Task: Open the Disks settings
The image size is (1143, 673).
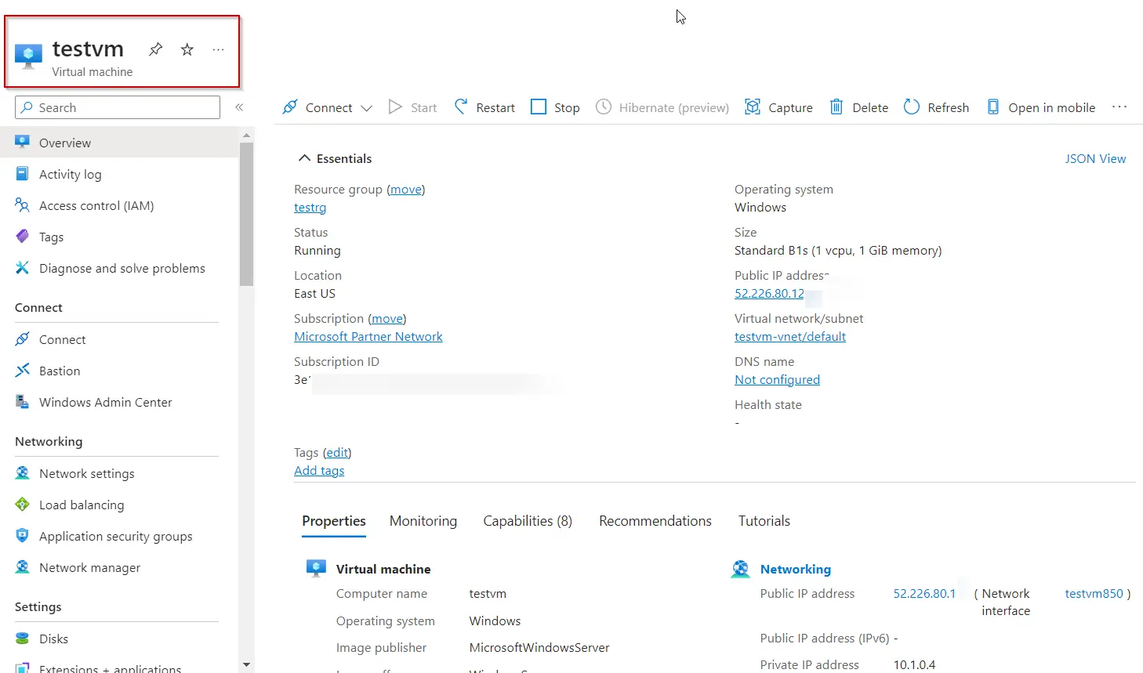Action: click(x=53, y=639)
